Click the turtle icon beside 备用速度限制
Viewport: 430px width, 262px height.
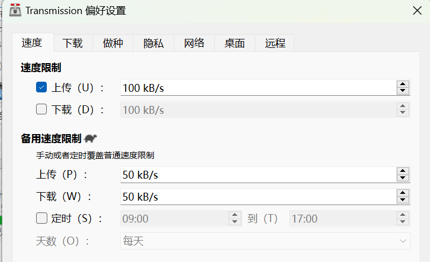(x=91, y=138)
